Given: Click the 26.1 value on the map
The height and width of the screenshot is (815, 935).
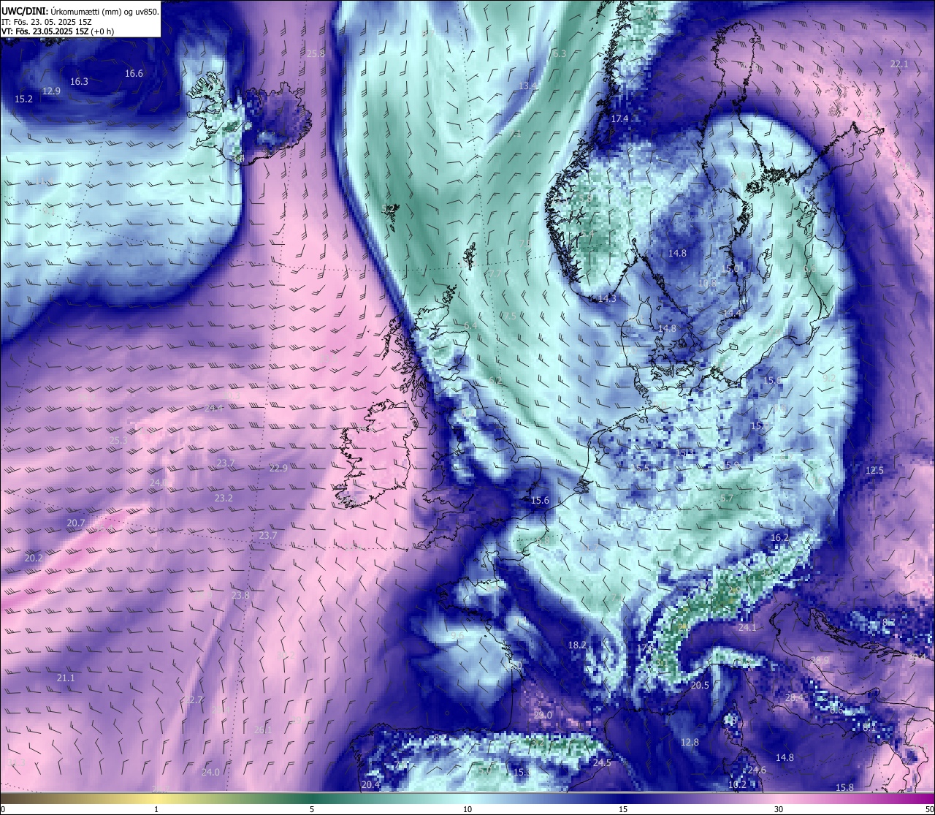Looking at the screenshot, I should (x=263, y=729).
